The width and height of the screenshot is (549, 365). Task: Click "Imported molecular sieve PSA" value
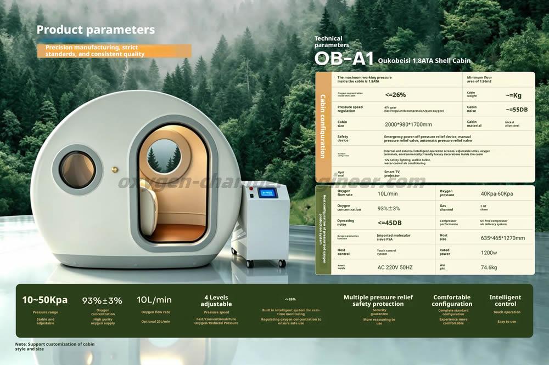point(394,237)
